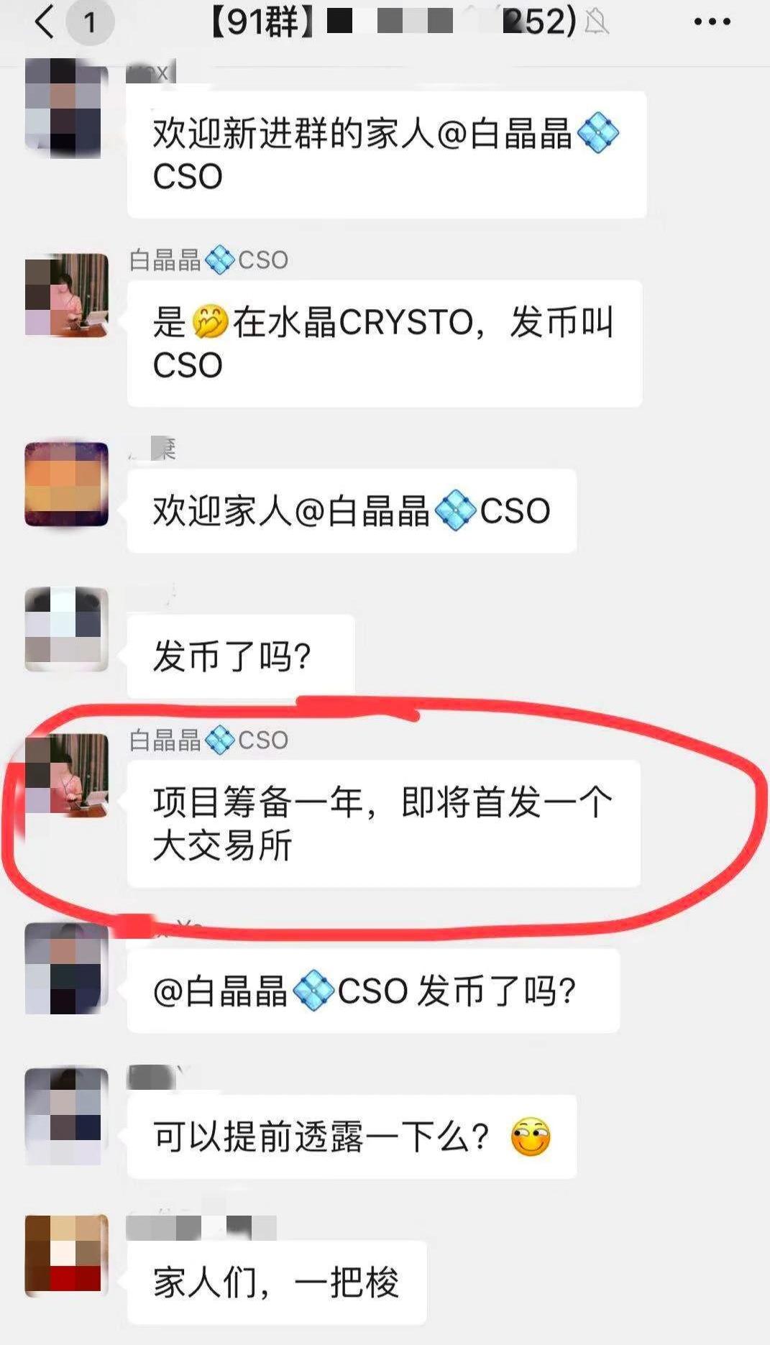Tap the avatar next to first 发币了吗?
Screen dimensions: 770x1345
66,630
